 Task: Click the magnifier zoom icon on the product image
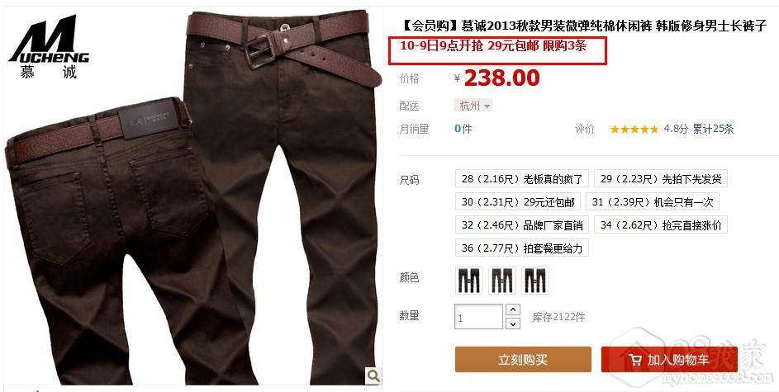[x=373, y=375]
